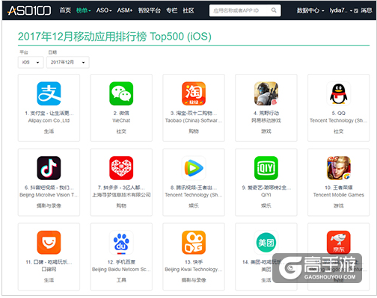This screenshot has width=377, height=298.
Task: Open 消息 messages in the header
Action: [x=366, y=10]
